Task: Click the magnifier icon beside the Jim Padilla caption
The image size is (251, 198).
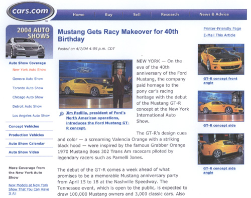Action: click(62, 114)
